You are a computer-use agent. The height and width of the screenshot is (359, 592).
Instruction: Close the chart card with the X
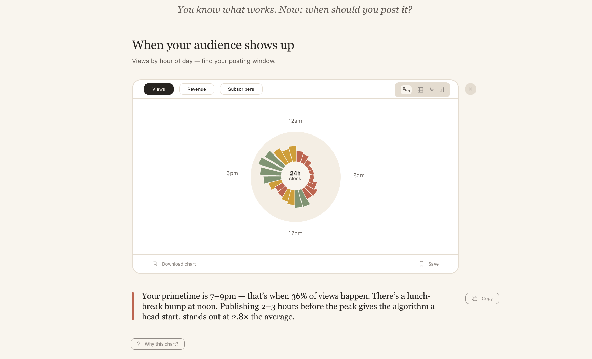(x=470, y=89)
